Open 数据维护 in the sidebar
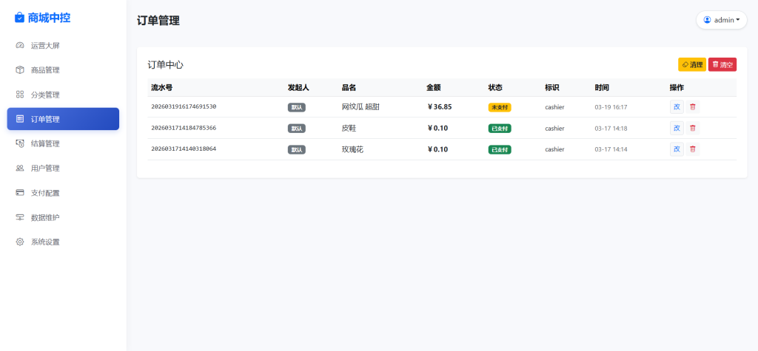 pyautogui.click(x=63, y=217)
